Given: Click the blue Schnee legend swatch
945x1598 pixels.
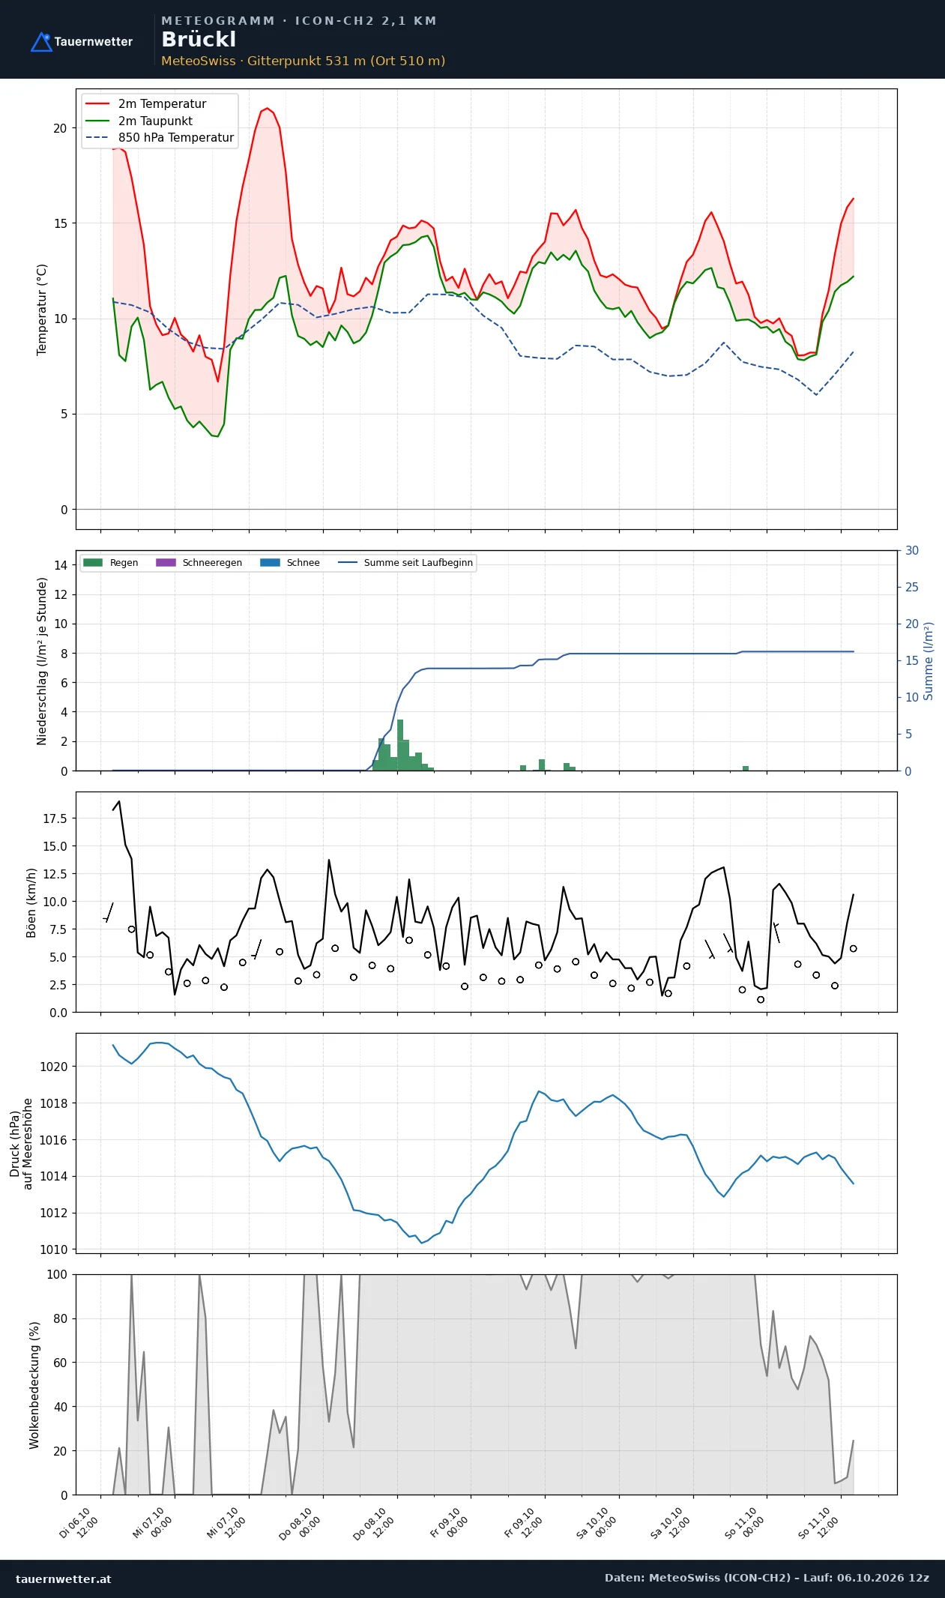Looking at the screenshot, I should [x=270, y=562].
